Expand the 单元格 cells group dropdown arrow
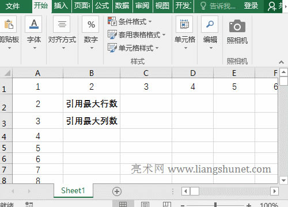Screen dimensions: 288x207 click(185, 48)
